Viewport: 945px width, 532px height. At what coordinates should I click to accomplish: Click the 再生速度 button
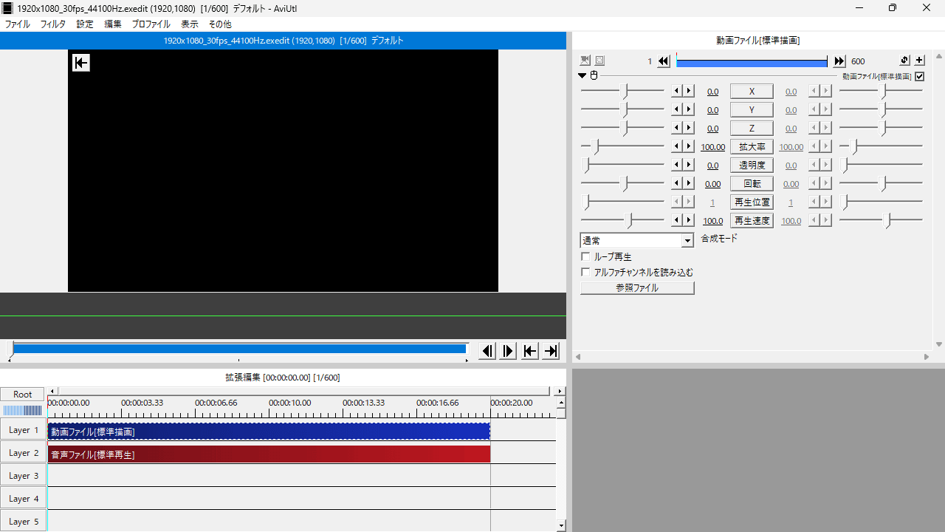(x=752, y=221)
